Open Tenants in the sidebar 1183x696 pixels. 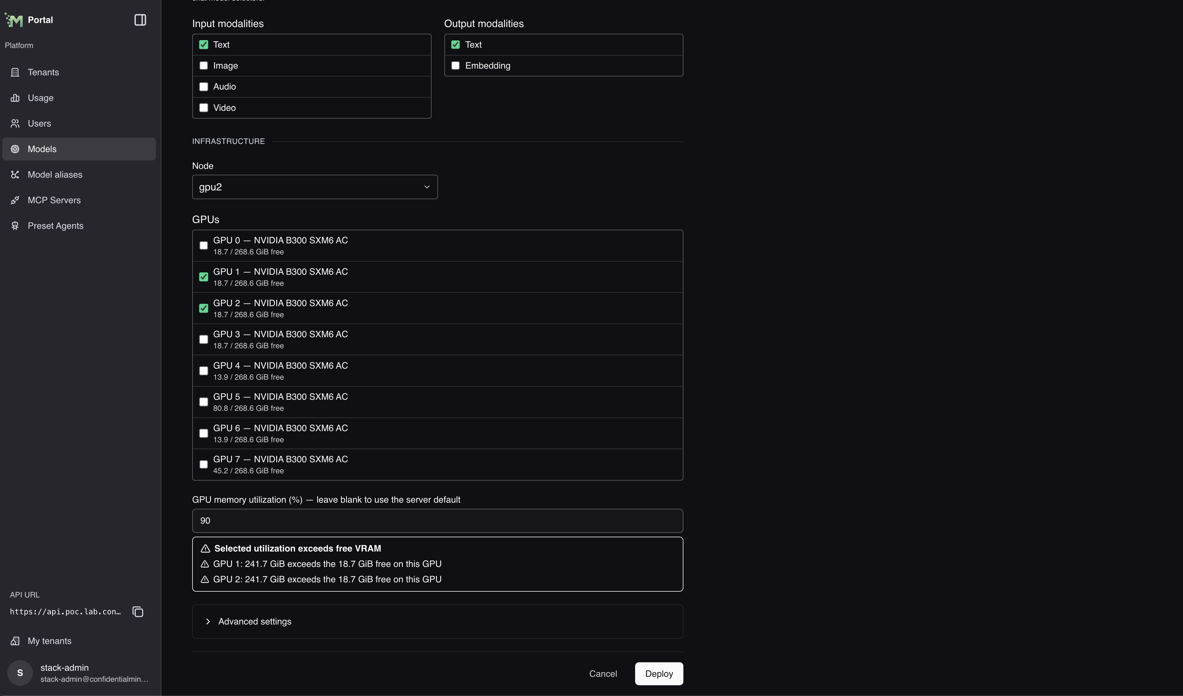click(x=79, y=72)
